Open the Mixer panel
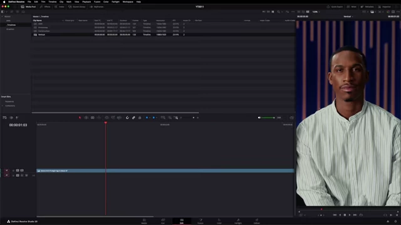 (352, 7)
